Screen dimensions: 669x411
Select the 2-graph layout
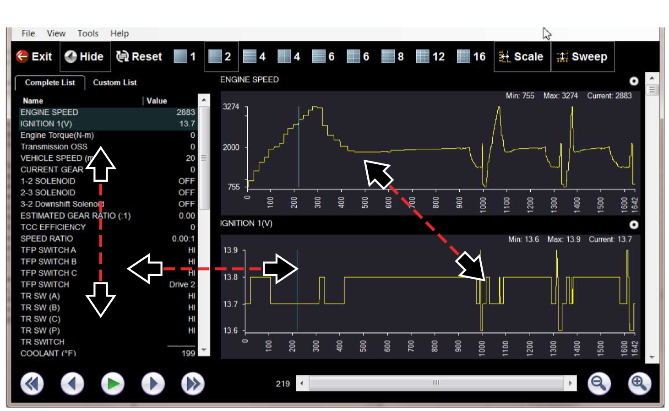point(220,56)
